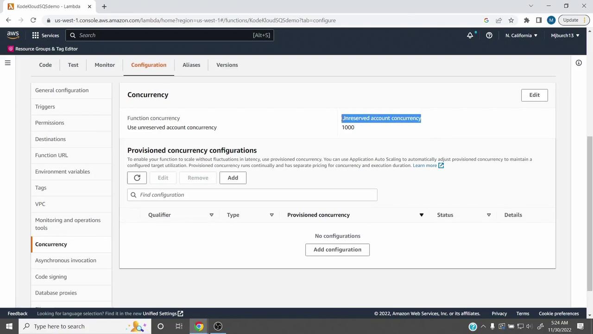Go back with the browser back arrow
593x334 pixels.
(8, 20)
